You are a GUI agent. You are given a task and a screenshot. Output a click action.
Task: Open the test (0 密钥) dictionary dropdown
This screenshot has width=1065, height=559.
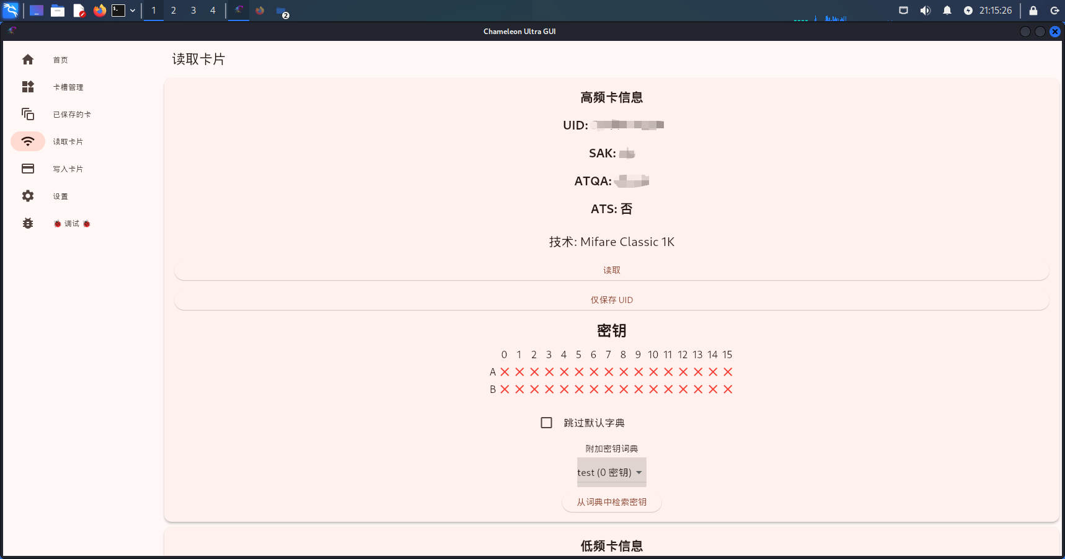coord(611,472)
